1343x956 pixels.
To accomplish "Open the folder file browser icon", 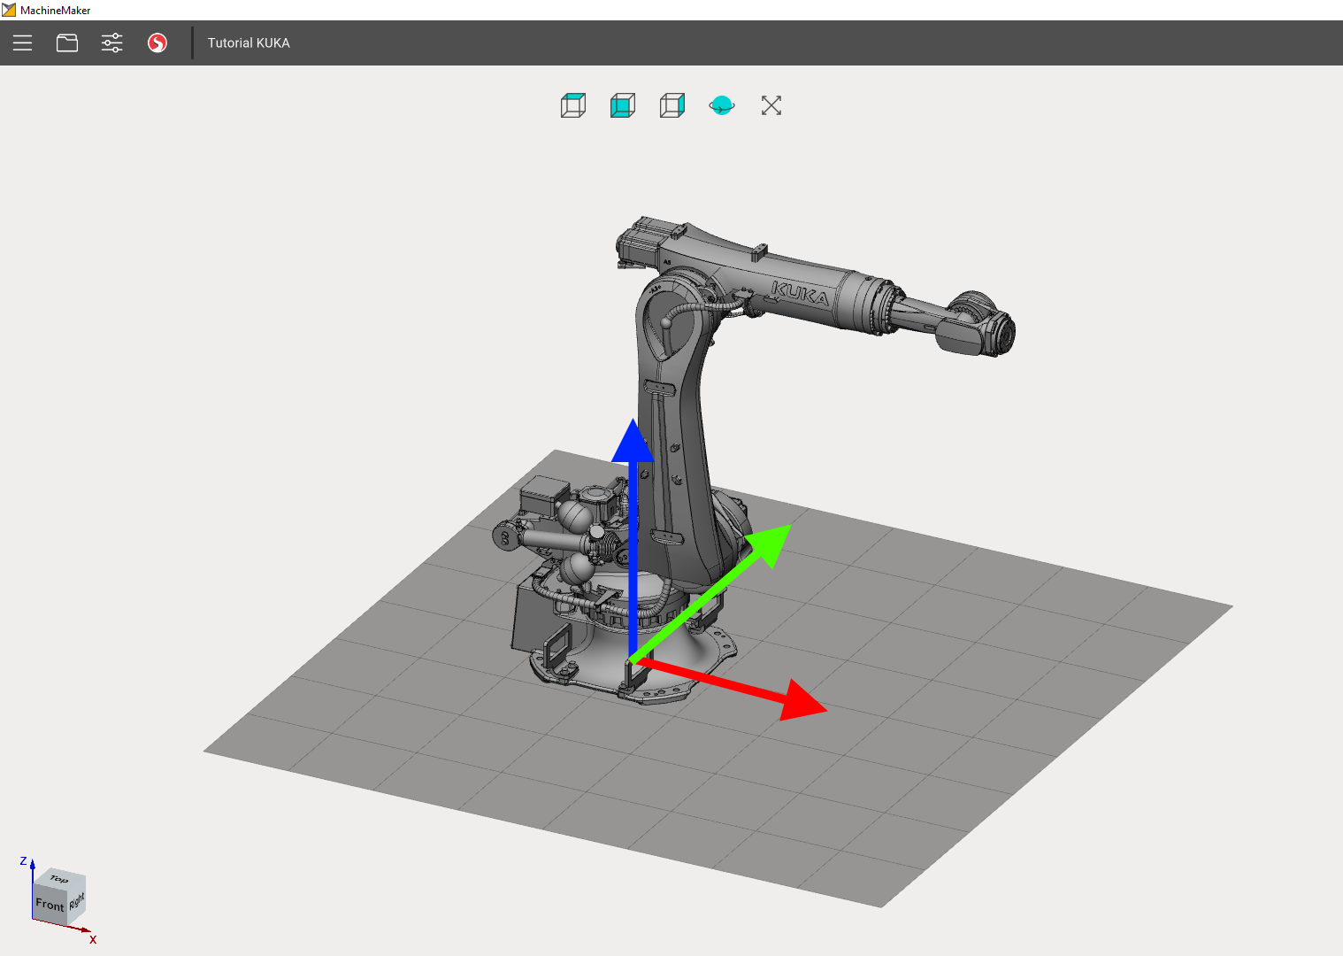I will (67, 42).
